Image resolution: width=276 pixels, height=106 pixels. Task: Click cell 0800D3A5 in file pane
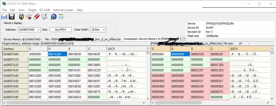click(200, 97)
